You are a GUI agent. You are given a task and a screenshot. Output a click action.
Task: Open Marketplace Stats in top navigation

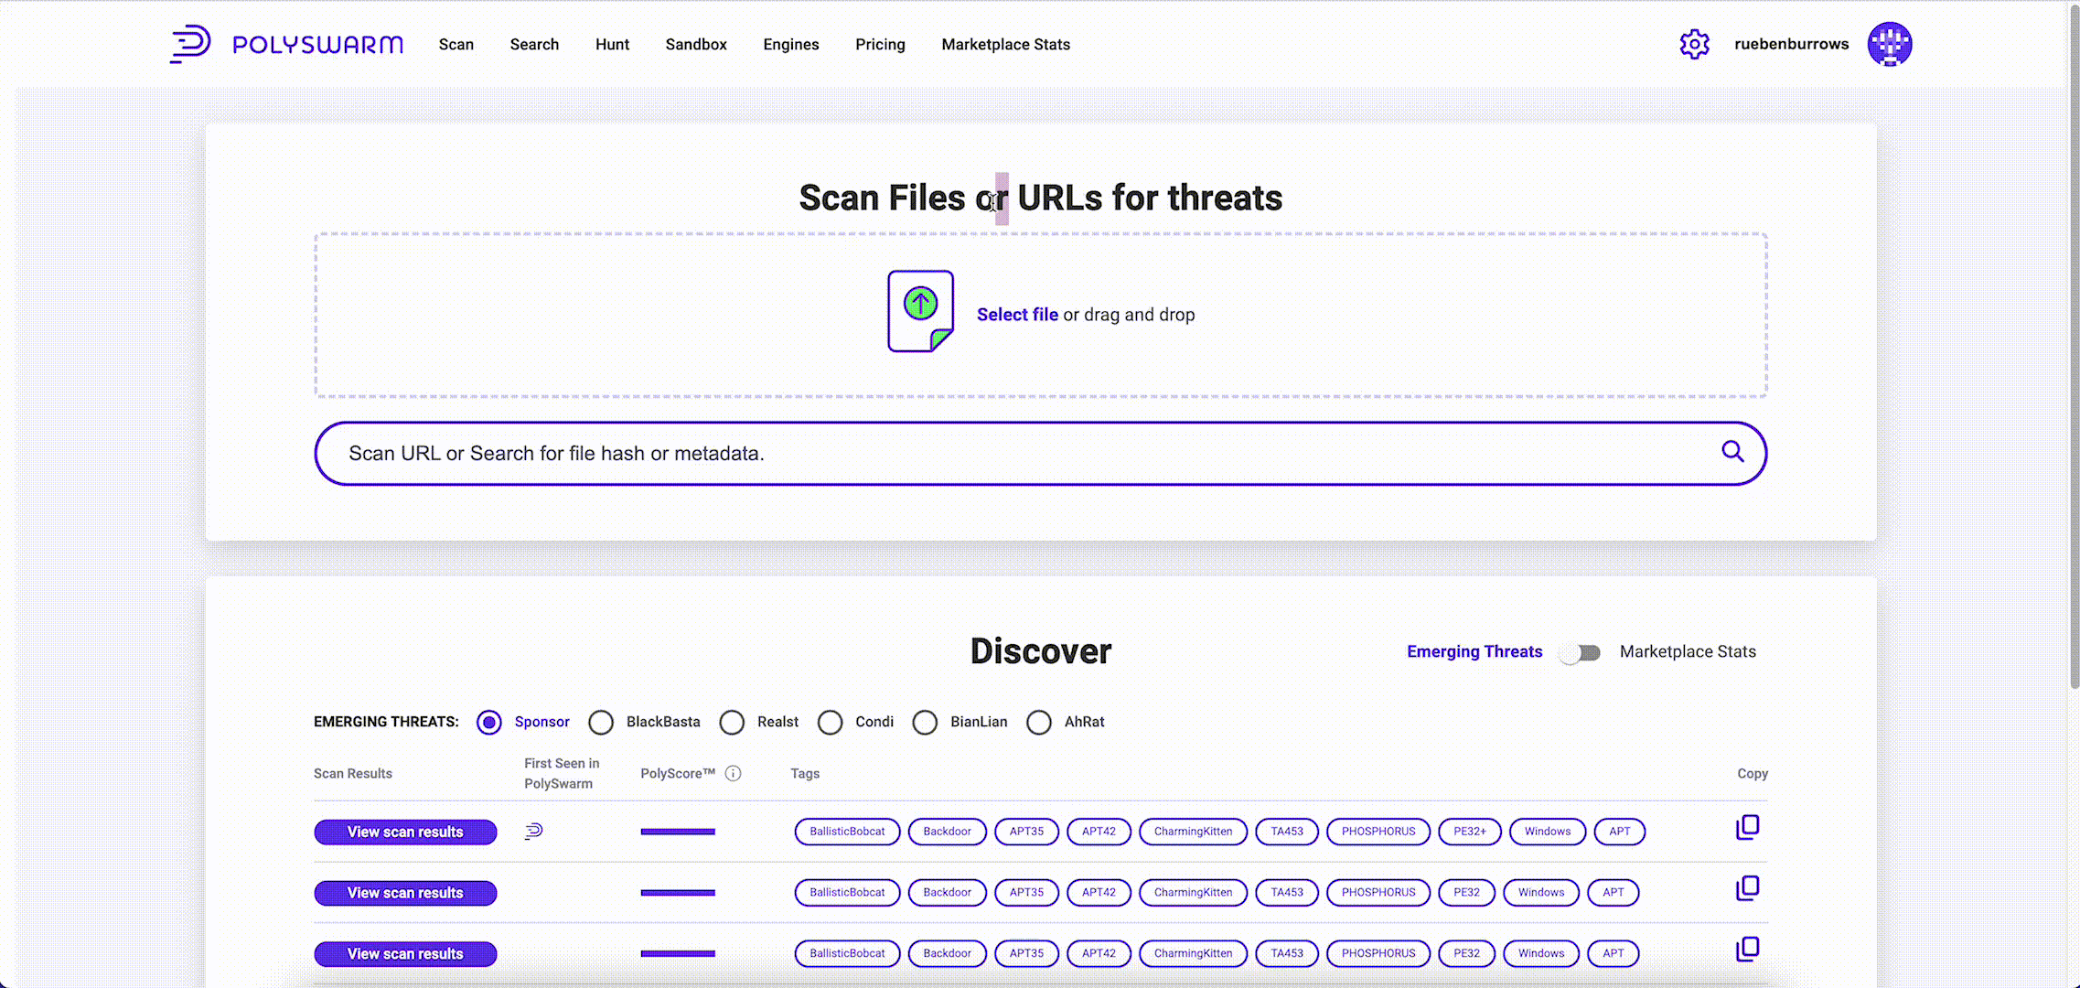pyautogui.click(x=1005, y=44)
